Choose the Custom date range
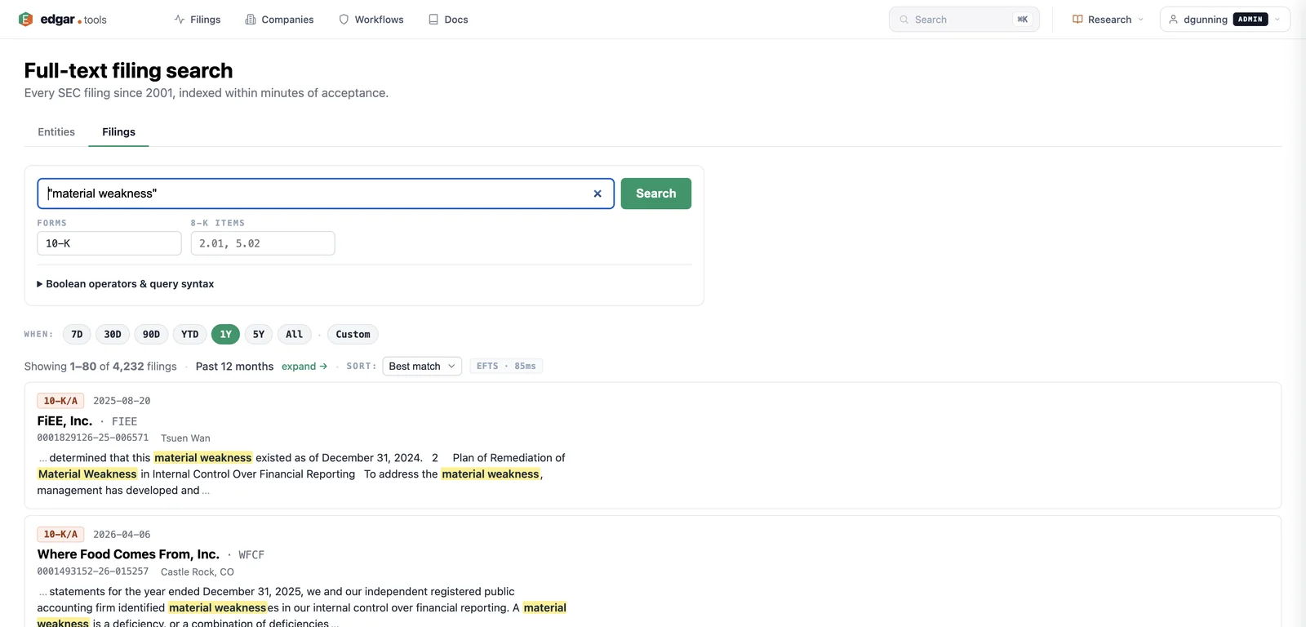 (353, 334)
